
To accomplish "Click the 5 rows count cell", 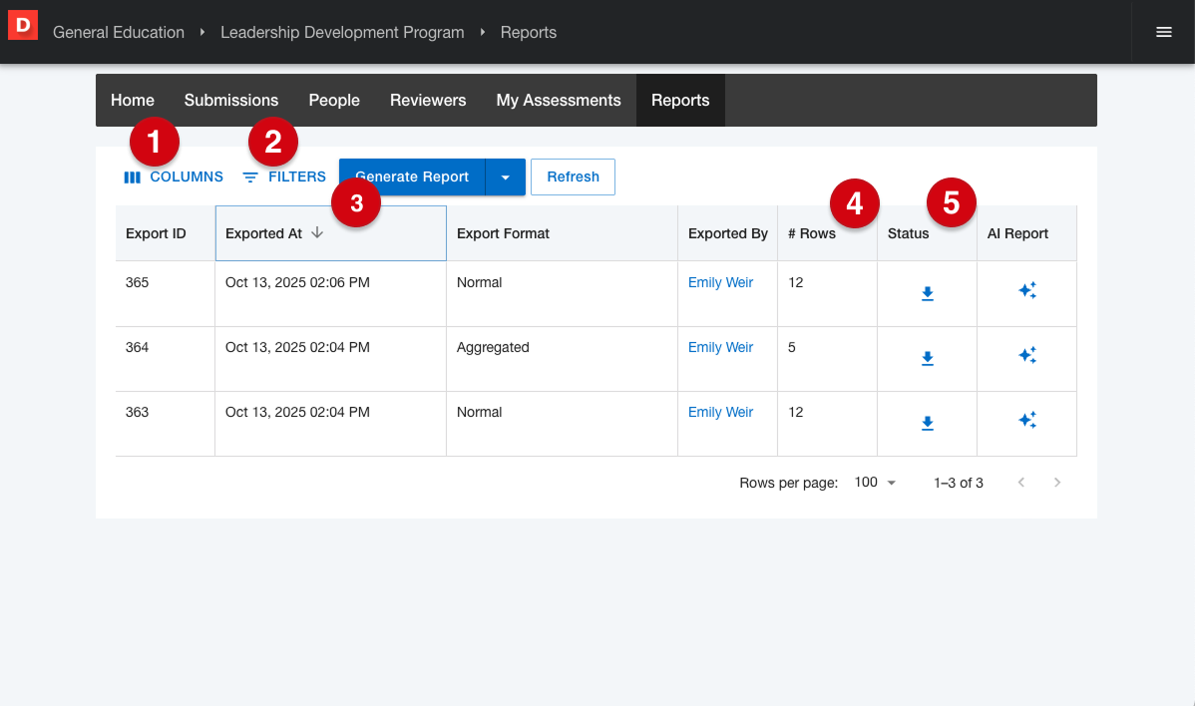I will click(x=828, y=359).
